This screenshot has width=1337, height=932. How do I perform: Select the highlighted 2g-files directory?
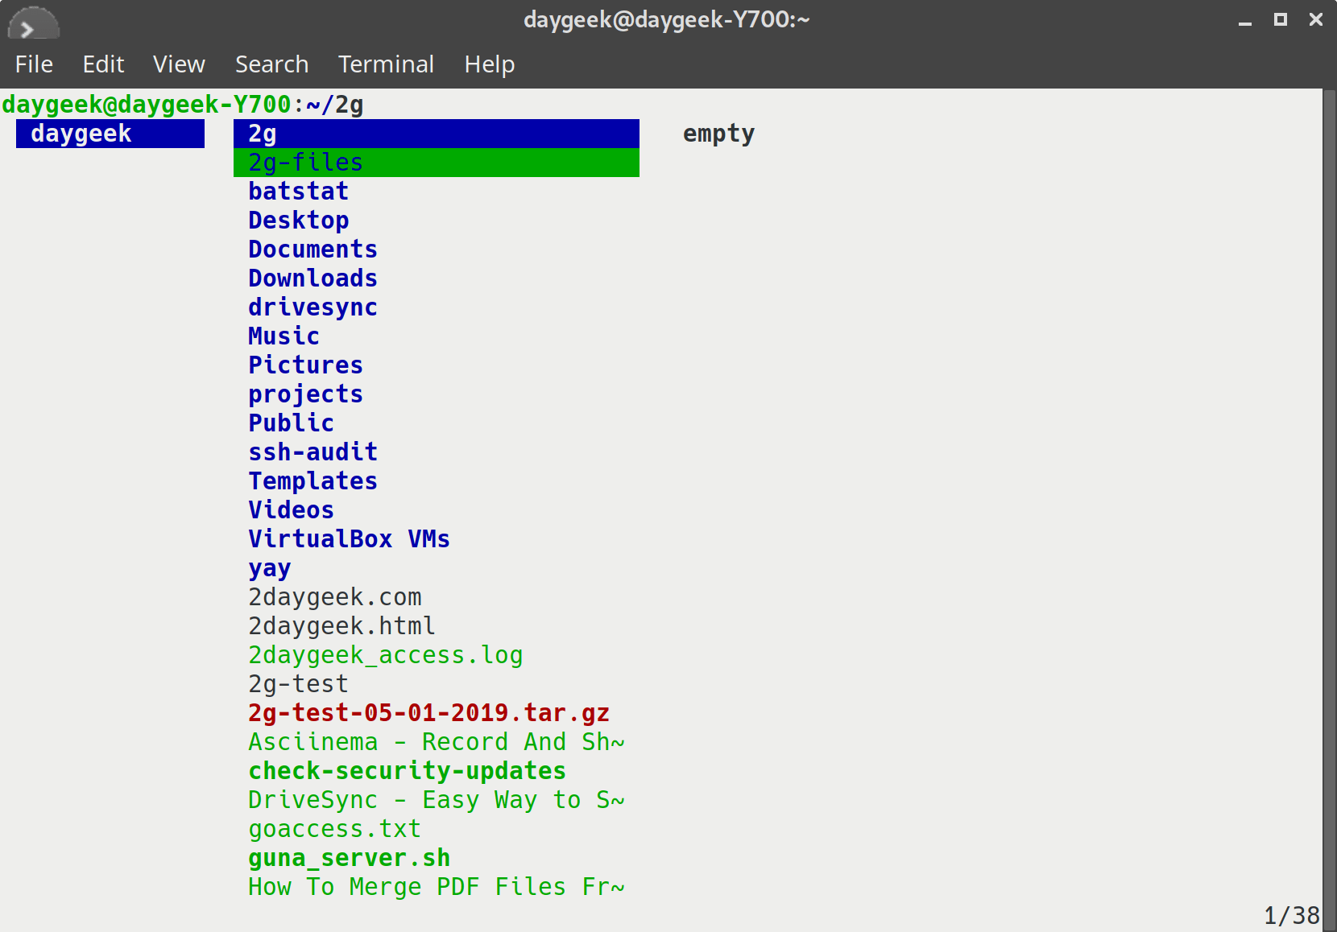click(304, 162)
